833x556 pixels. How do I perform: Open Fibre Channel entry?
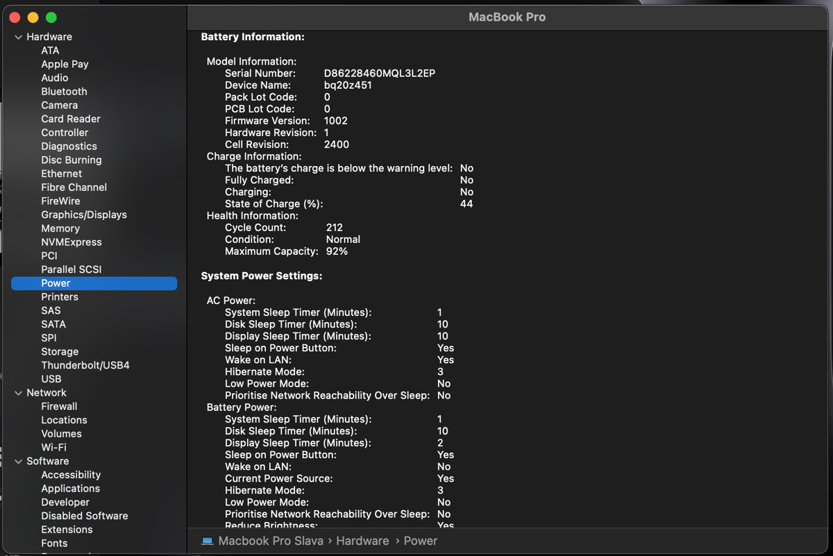coord(74,187)
